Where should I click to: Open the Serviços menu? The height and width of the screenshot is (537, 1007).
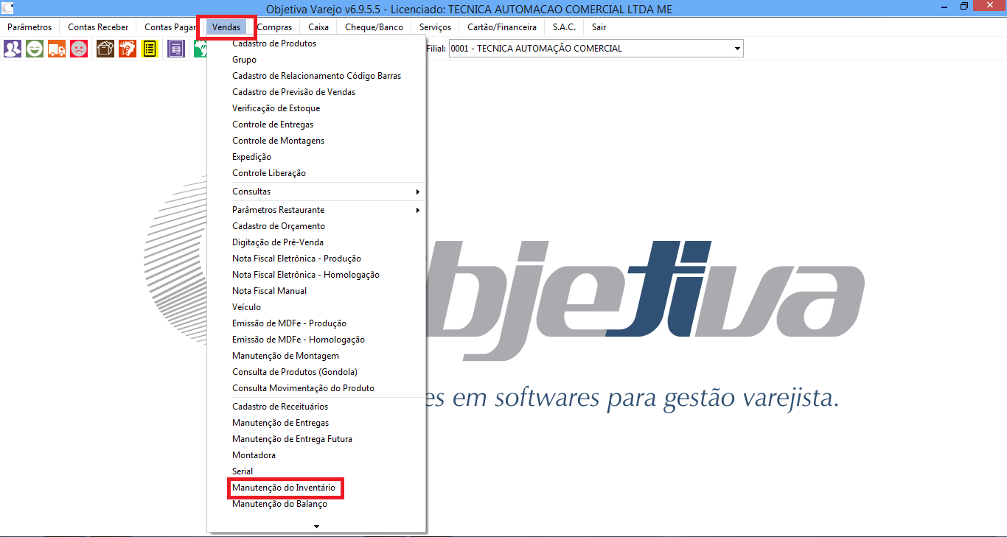tap(435, 27)
